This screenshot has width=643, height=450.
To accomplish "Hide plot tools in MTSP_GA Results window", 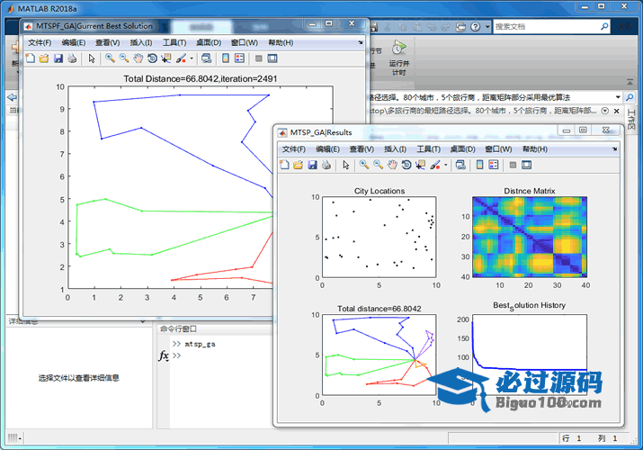I will click(x=513, y=165).
